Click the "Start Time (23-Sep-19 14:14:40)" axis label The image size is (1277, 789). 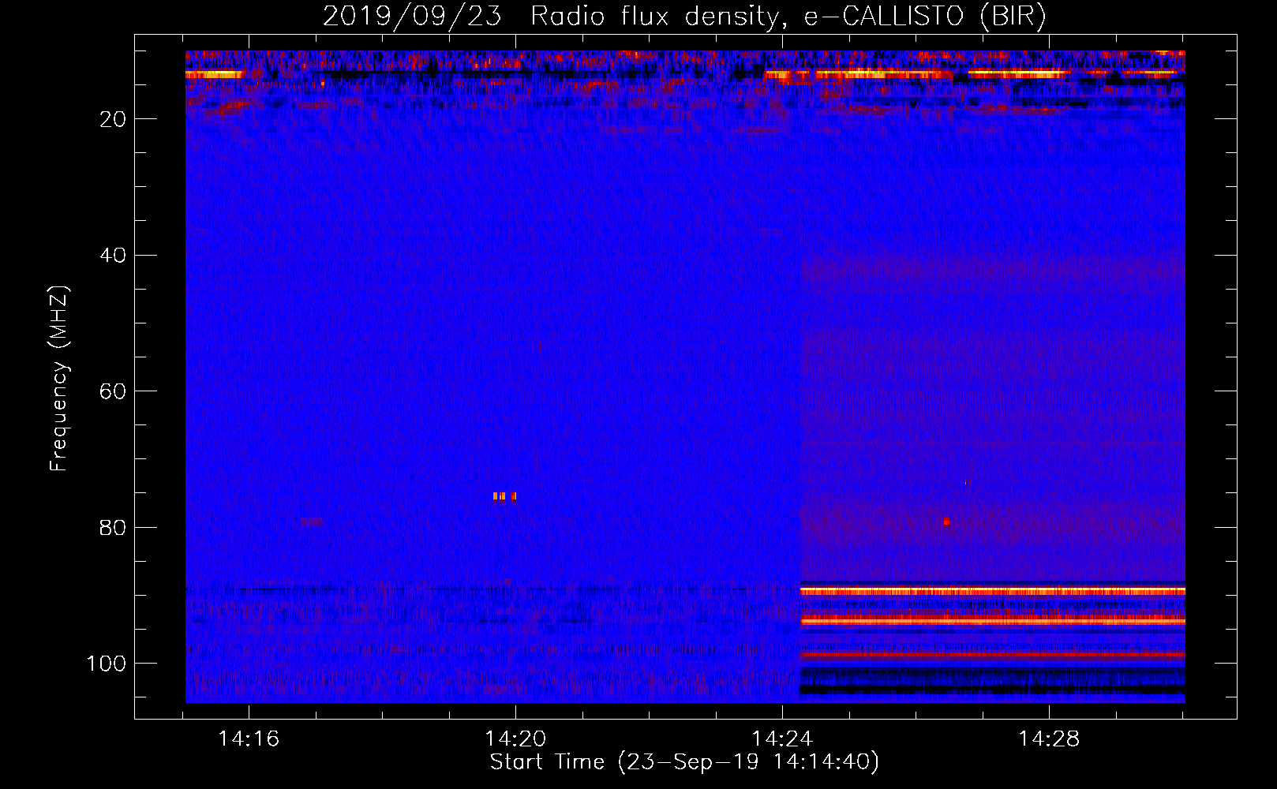click(684, 762)
